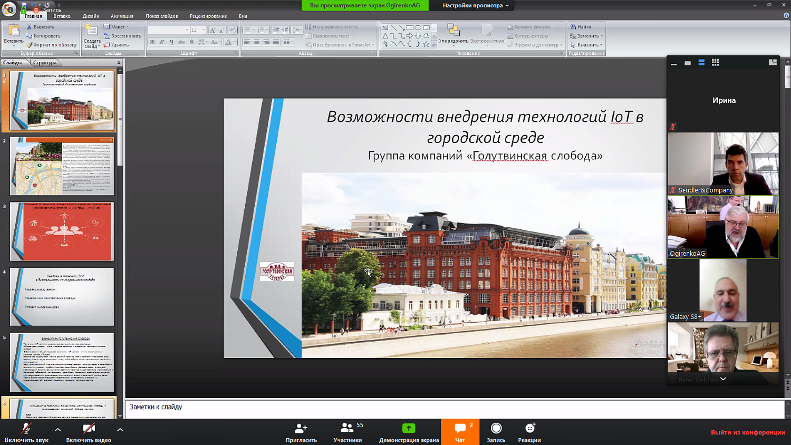Increase font size with the larger A icon

pos(213,30)
